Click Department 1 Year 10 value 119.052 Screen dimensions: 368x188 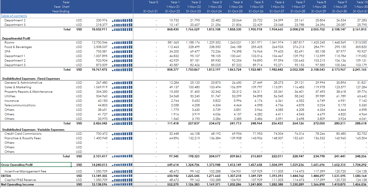coord(361,56)
